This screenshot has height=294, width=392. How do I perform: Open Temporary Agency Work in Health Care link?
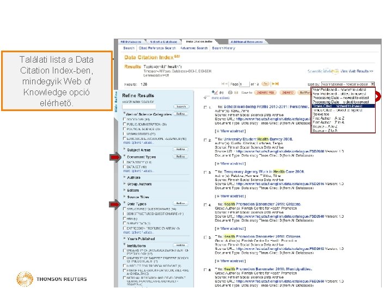click(x=264, y=171)
